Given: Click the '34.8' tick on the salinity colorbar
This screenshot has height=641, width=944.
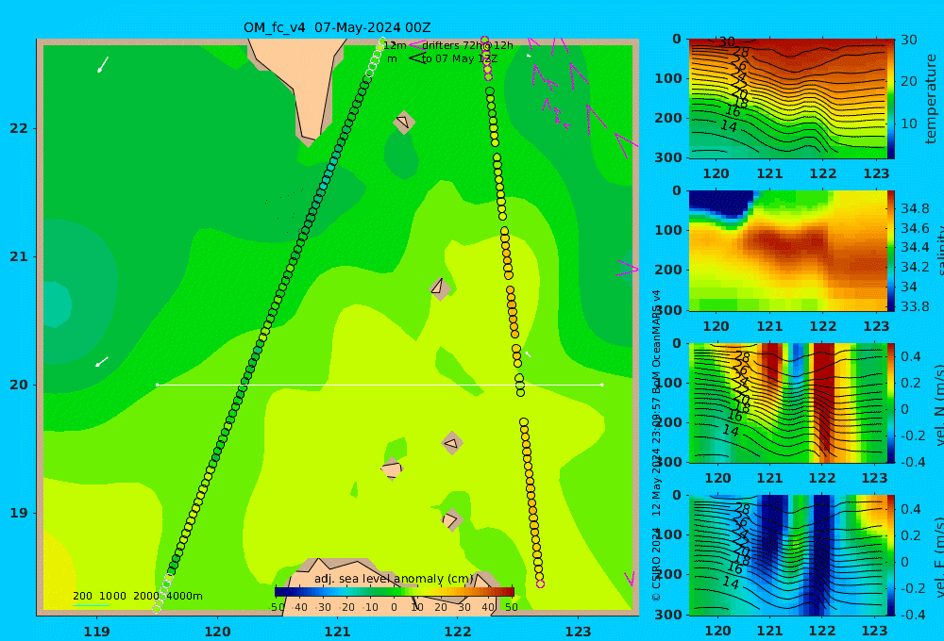Looking at the screenshot, I should click(x=915, y=208).
